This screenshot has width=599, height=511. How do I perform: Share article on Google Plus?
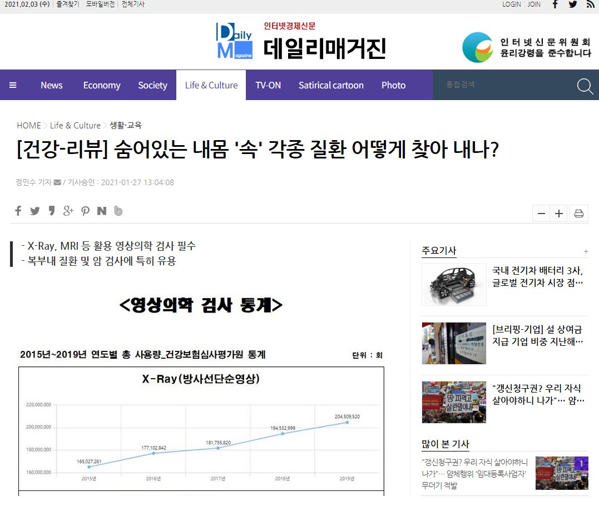click(x=68, y=211)
